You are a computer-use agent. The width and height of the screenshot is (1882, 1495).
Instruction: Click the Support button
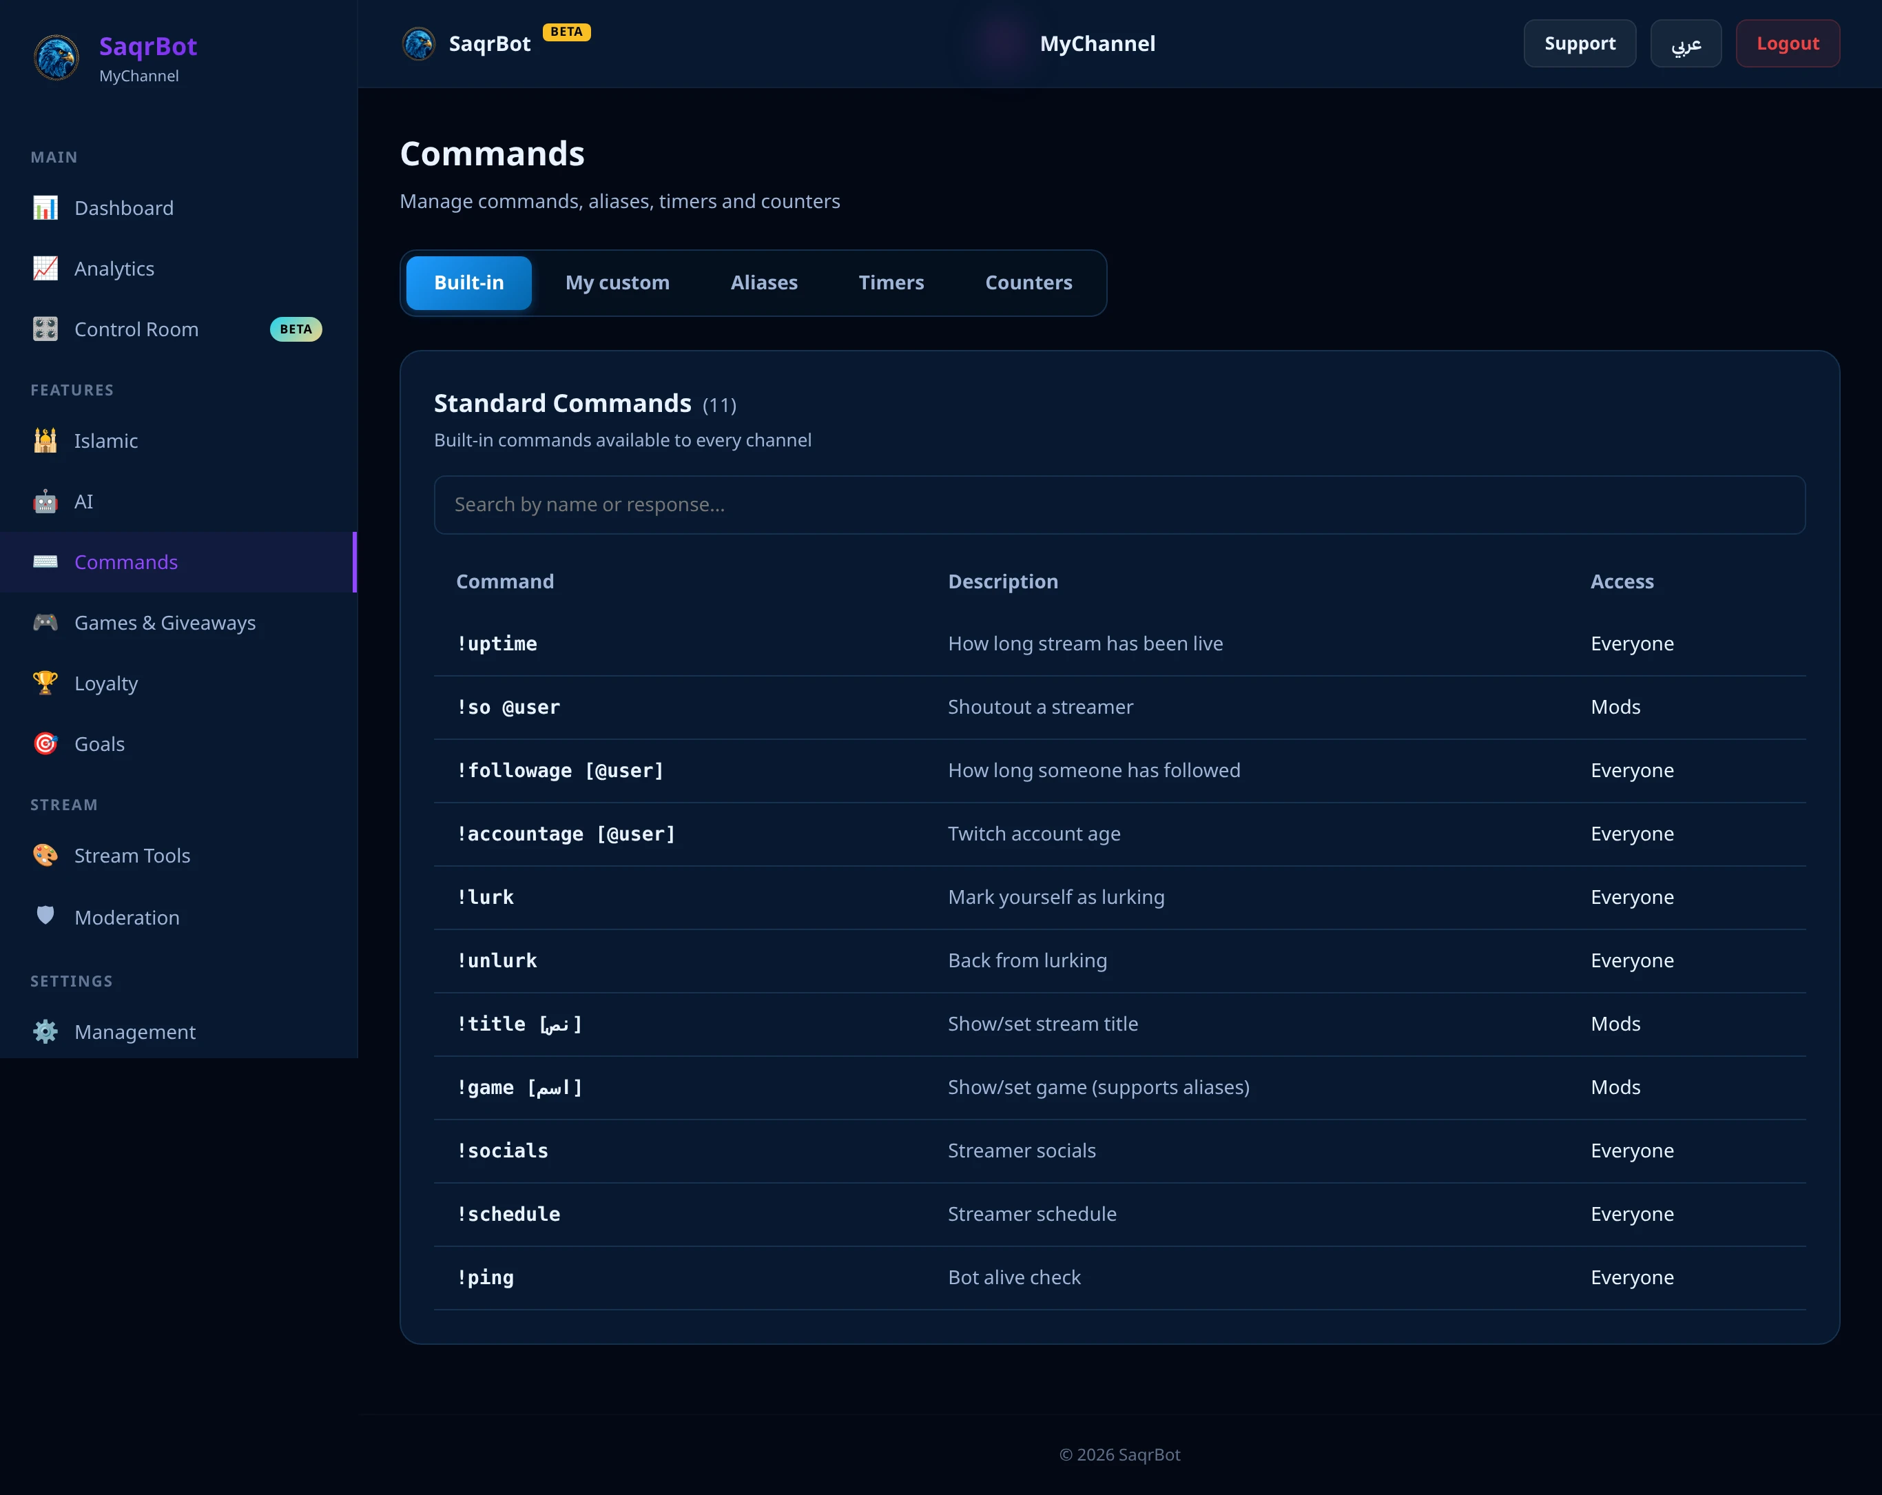(x=1579, y=43)
